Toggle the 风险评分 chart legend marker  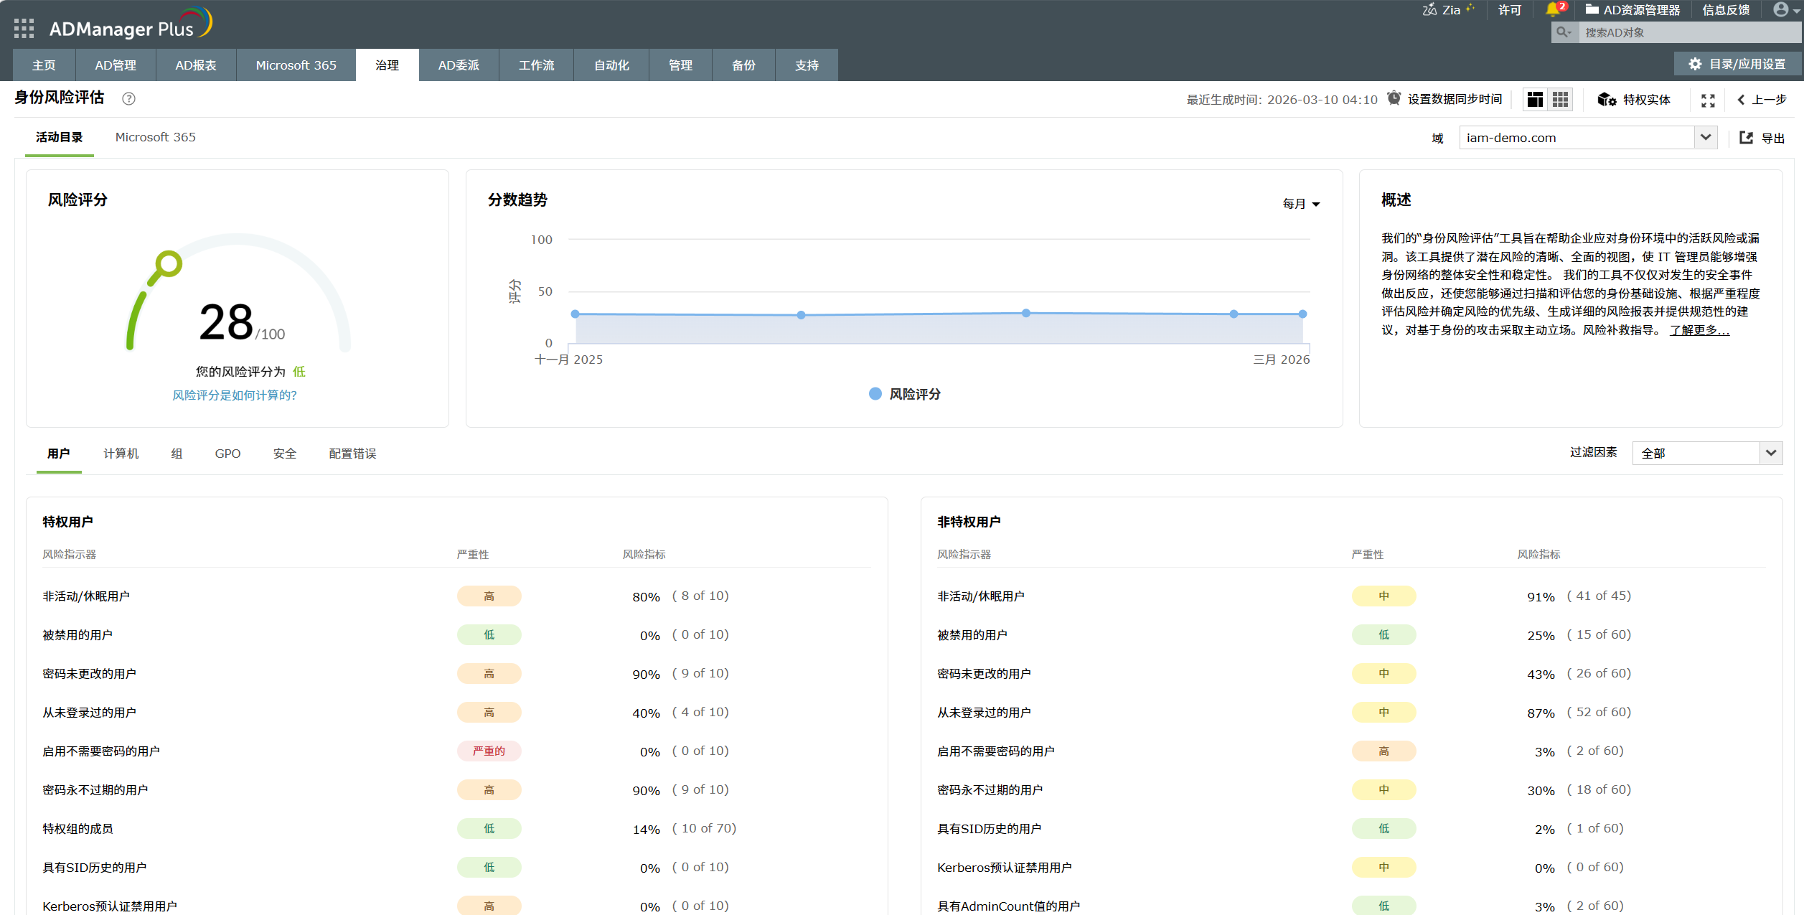click(875, 394)
